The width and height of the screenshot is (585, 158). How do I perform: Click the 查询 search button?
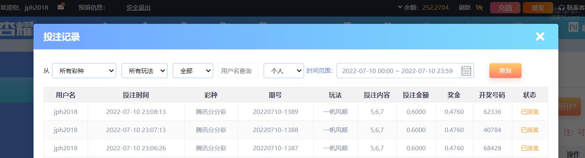[505, 71]
